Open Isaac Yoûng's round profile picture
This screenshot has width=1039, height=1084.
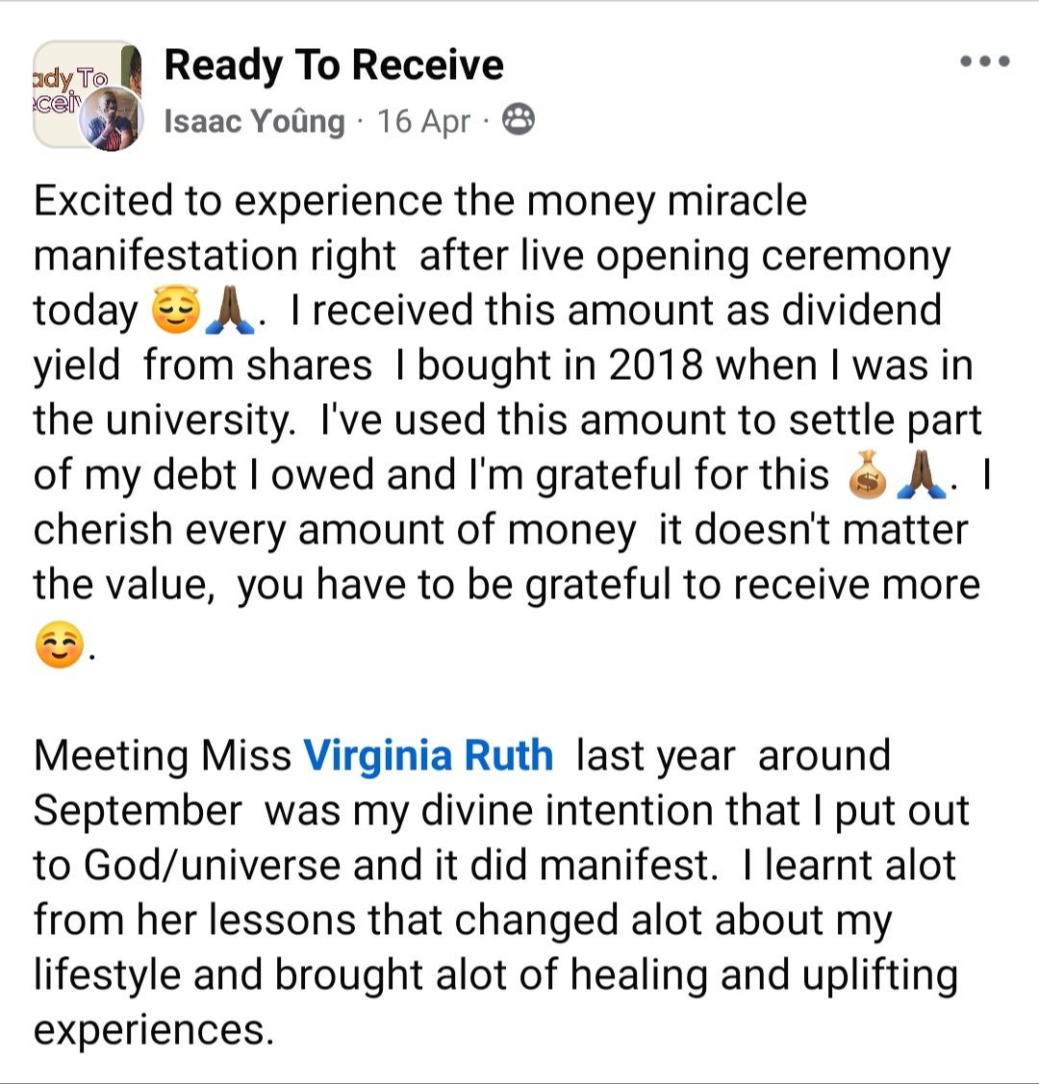(111, 119)
